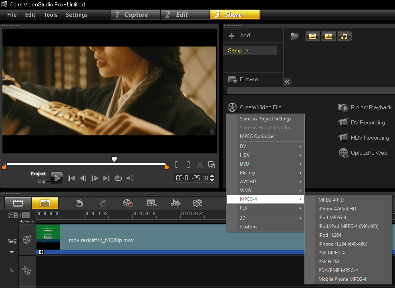Open HDV Recording

[363, 138]
